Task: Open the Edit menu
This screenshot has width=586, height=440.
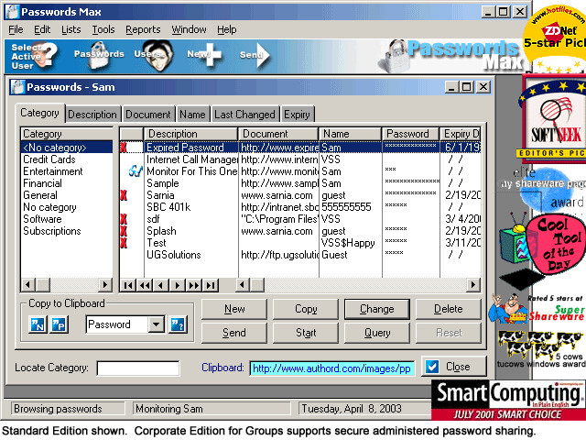Action: point(42,29)
